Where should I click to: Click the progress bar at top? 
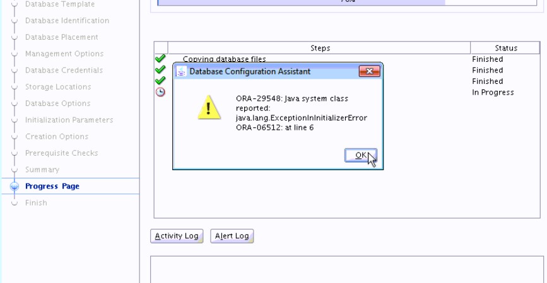(347, 3)
